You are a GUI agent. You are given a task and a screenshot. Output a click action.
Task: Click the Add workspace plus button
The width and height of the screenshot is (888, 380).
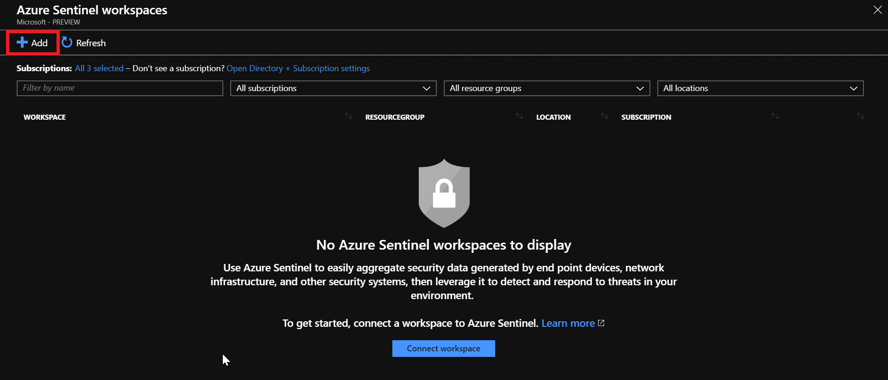point(32,43)
